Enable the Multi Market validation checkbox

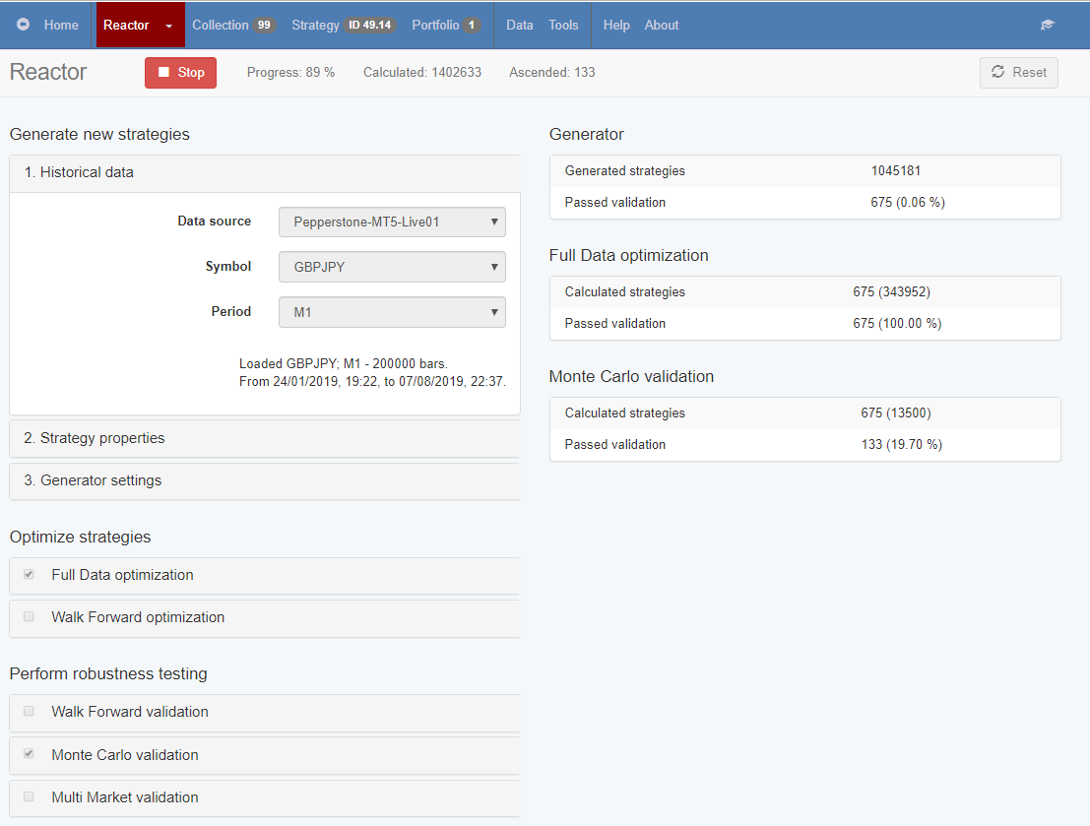coord(29,796)
